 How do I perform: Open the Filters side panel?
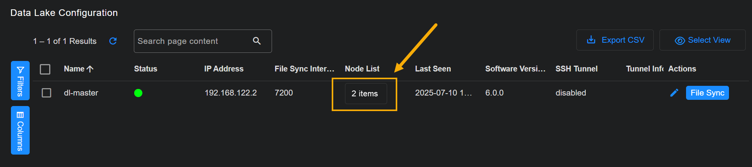coord(20,86)
